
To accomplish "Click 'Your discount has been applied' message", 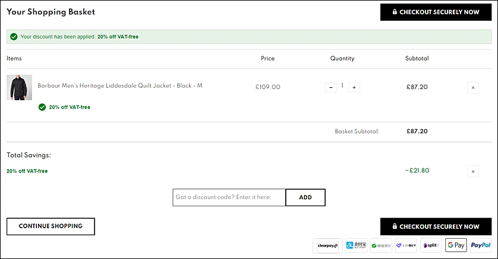I will point(80,37).
